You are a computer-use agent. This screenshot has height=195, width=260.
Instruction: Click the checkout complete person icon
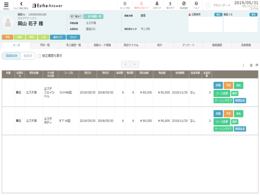coord(170,3)
